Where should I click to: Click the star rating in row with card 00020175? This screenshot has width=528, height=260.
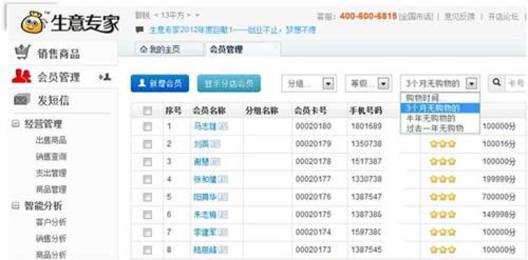(x=443, y=214)
